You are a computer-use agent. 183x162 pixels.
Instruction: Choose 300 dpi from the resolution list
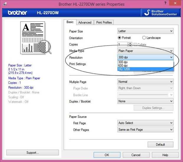pos(146,62)
